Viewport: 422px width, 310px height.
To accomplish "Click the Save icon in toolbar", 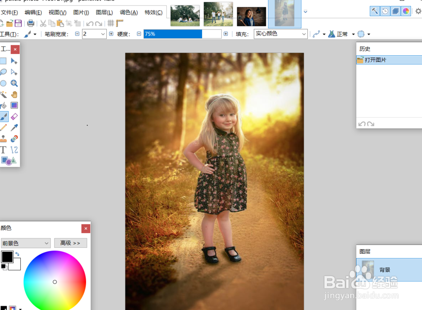I will click(18, 23).
